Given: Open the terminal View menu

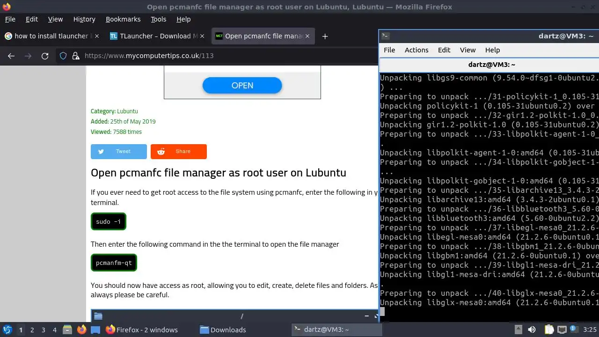Looking at the screenshot, I should [468, 50].
